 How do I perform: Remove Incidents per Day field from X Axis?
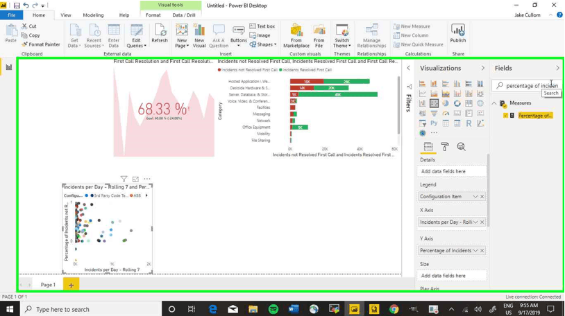pyautogui.click(x=482, y=222)
